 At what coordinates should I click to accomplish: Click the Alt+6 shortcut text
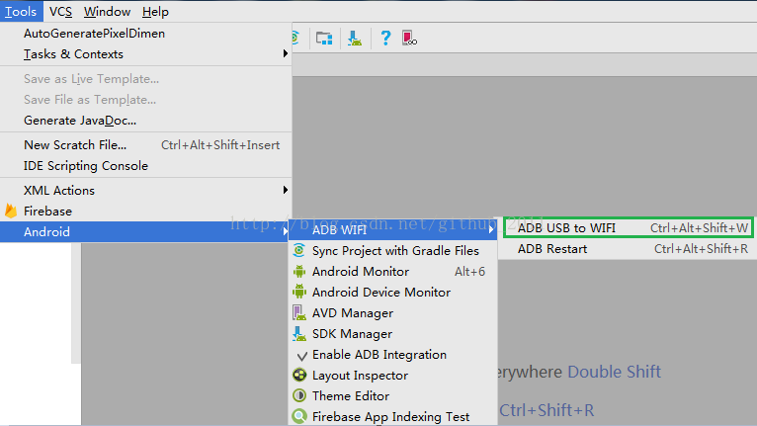(469, 272)
